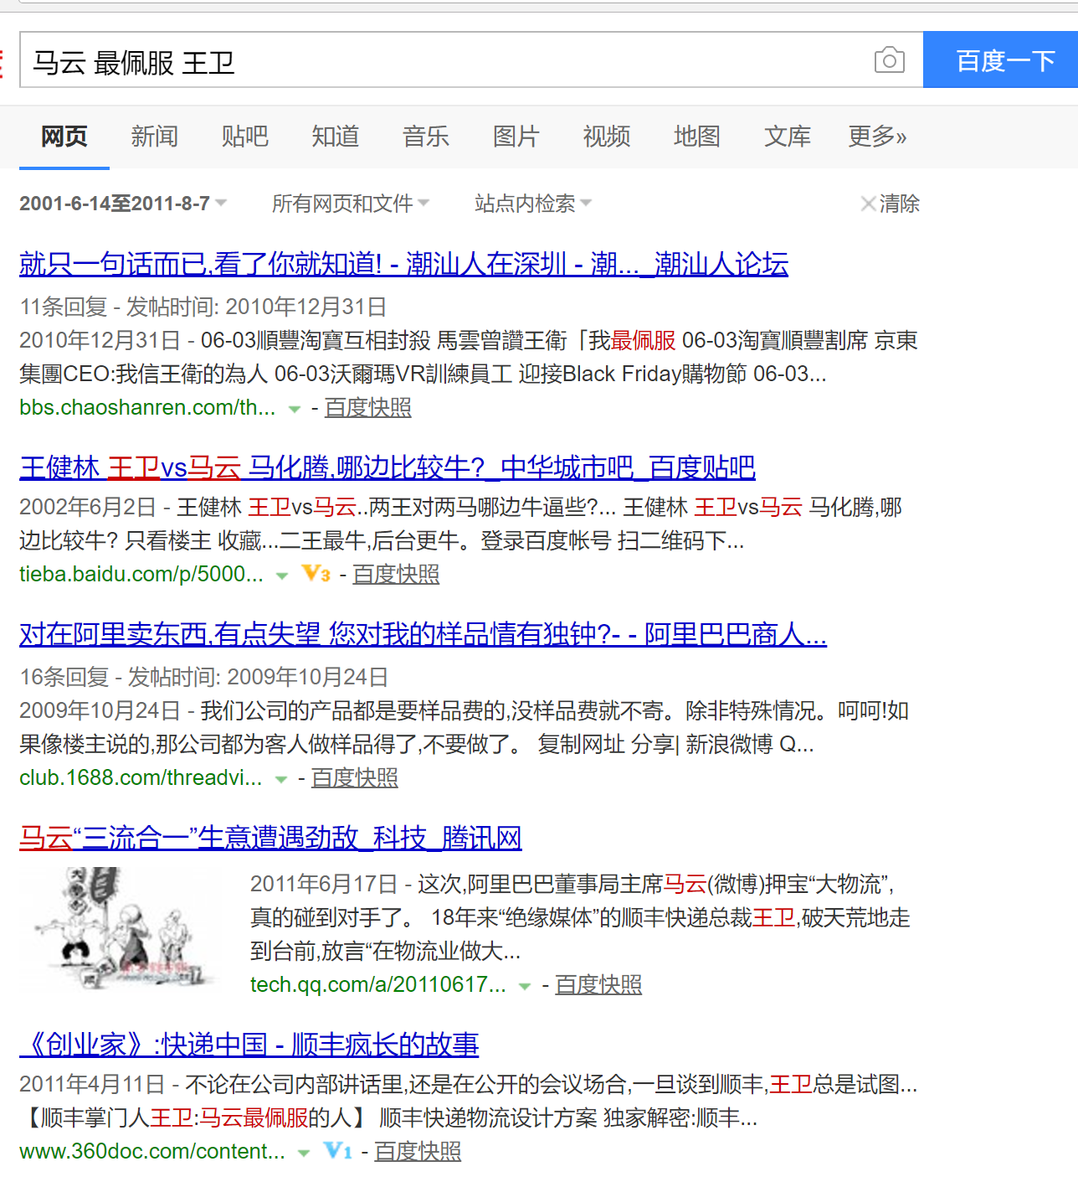This screenshot has height=1182, width=1078.
Task: Switch to the 新闻 tab
Action: [x=154, y=136]
